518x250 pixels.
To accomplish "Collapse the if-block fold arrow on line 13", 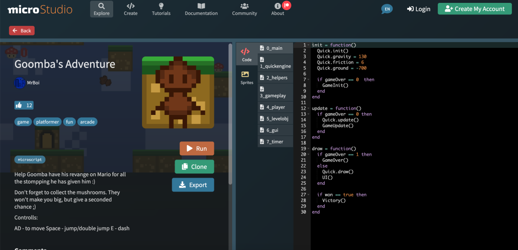I will click(x=308, y=114).
